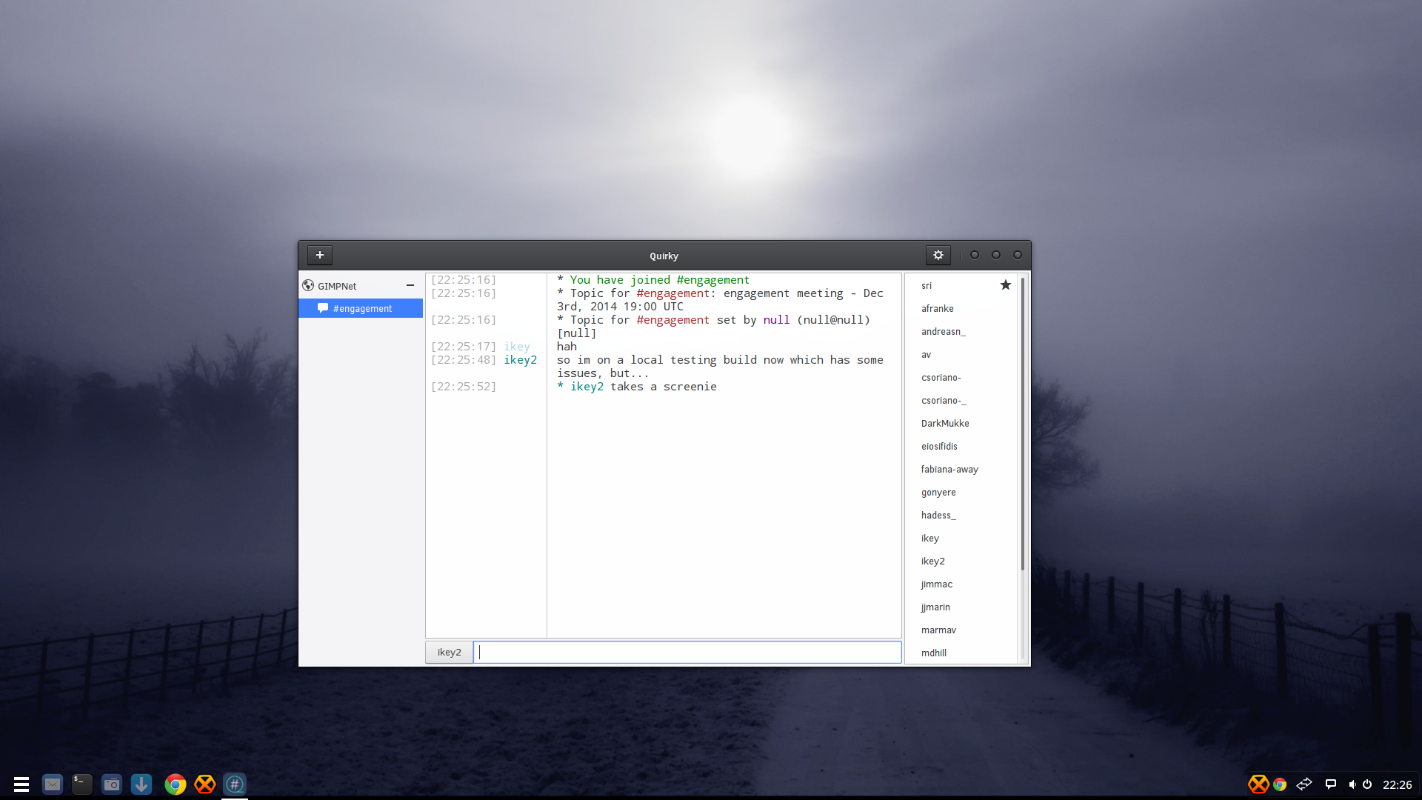Open the main menu in the taskbar
The width and height of the screenshot is (1422, 800).
(x=21, y=784)
